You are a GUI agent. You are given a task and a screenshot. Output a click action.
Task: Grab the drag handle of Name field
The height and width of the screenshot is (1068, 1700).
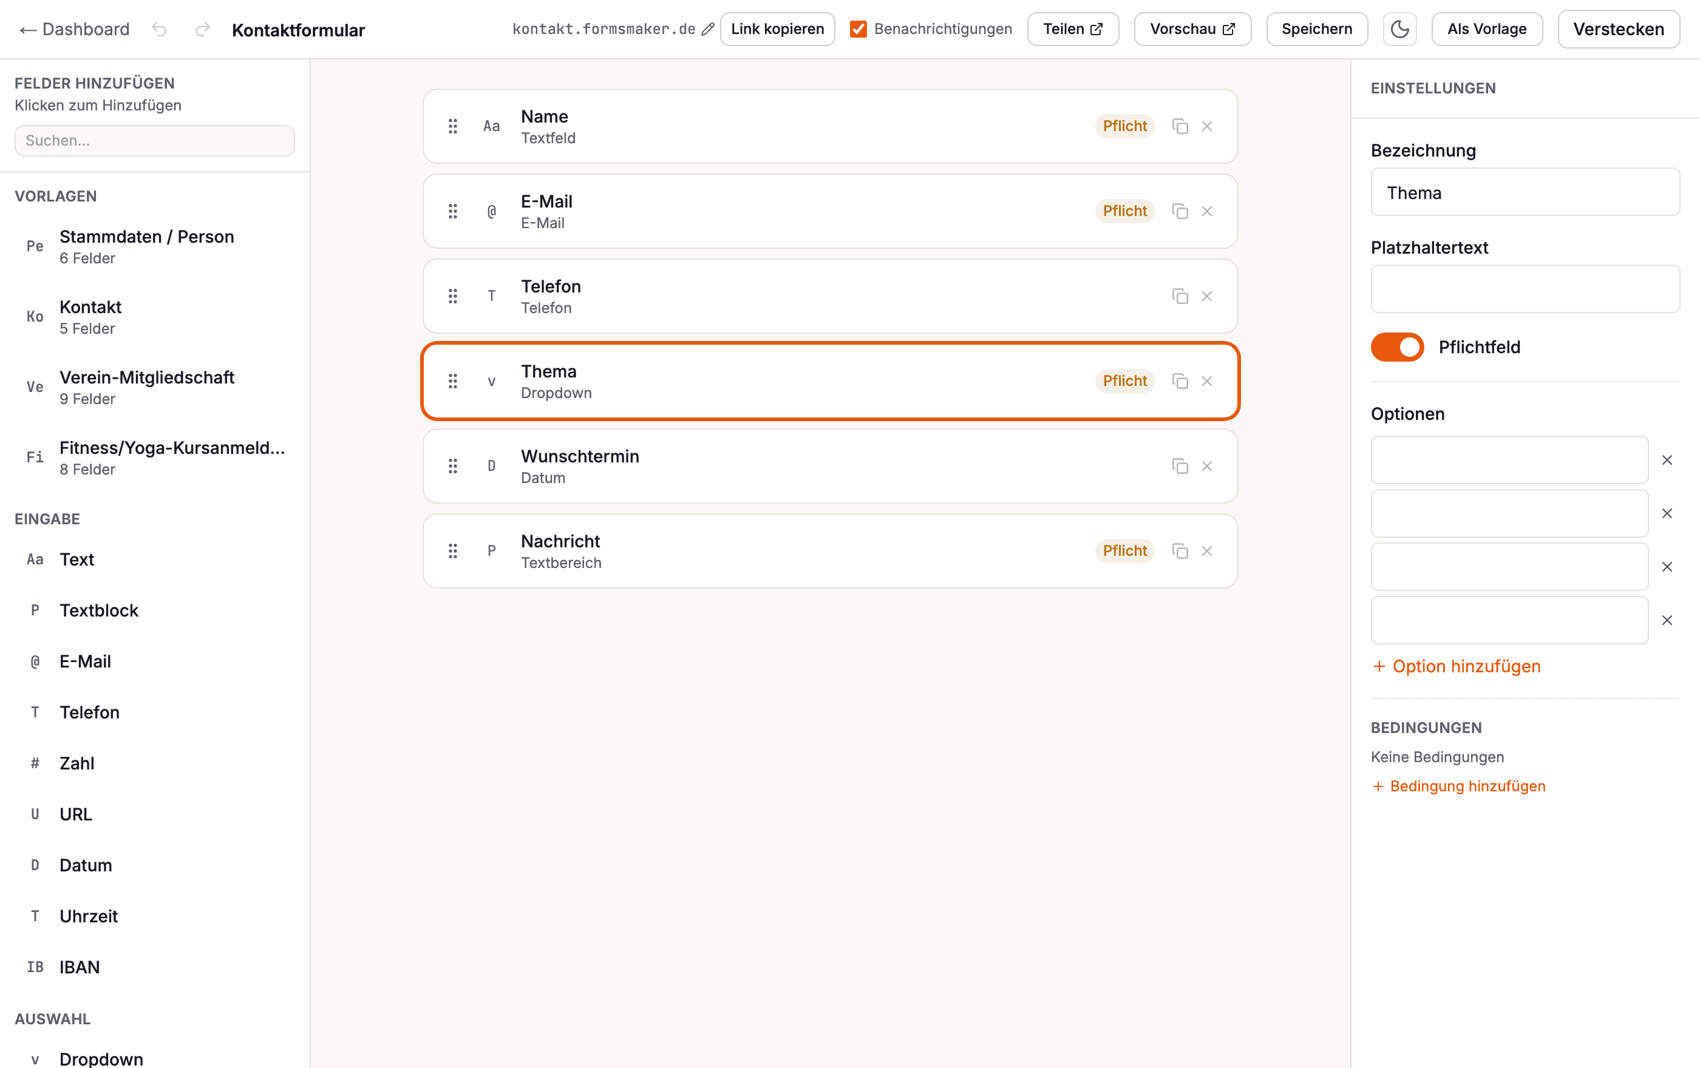pyautogui.click(x=452, y=126)
